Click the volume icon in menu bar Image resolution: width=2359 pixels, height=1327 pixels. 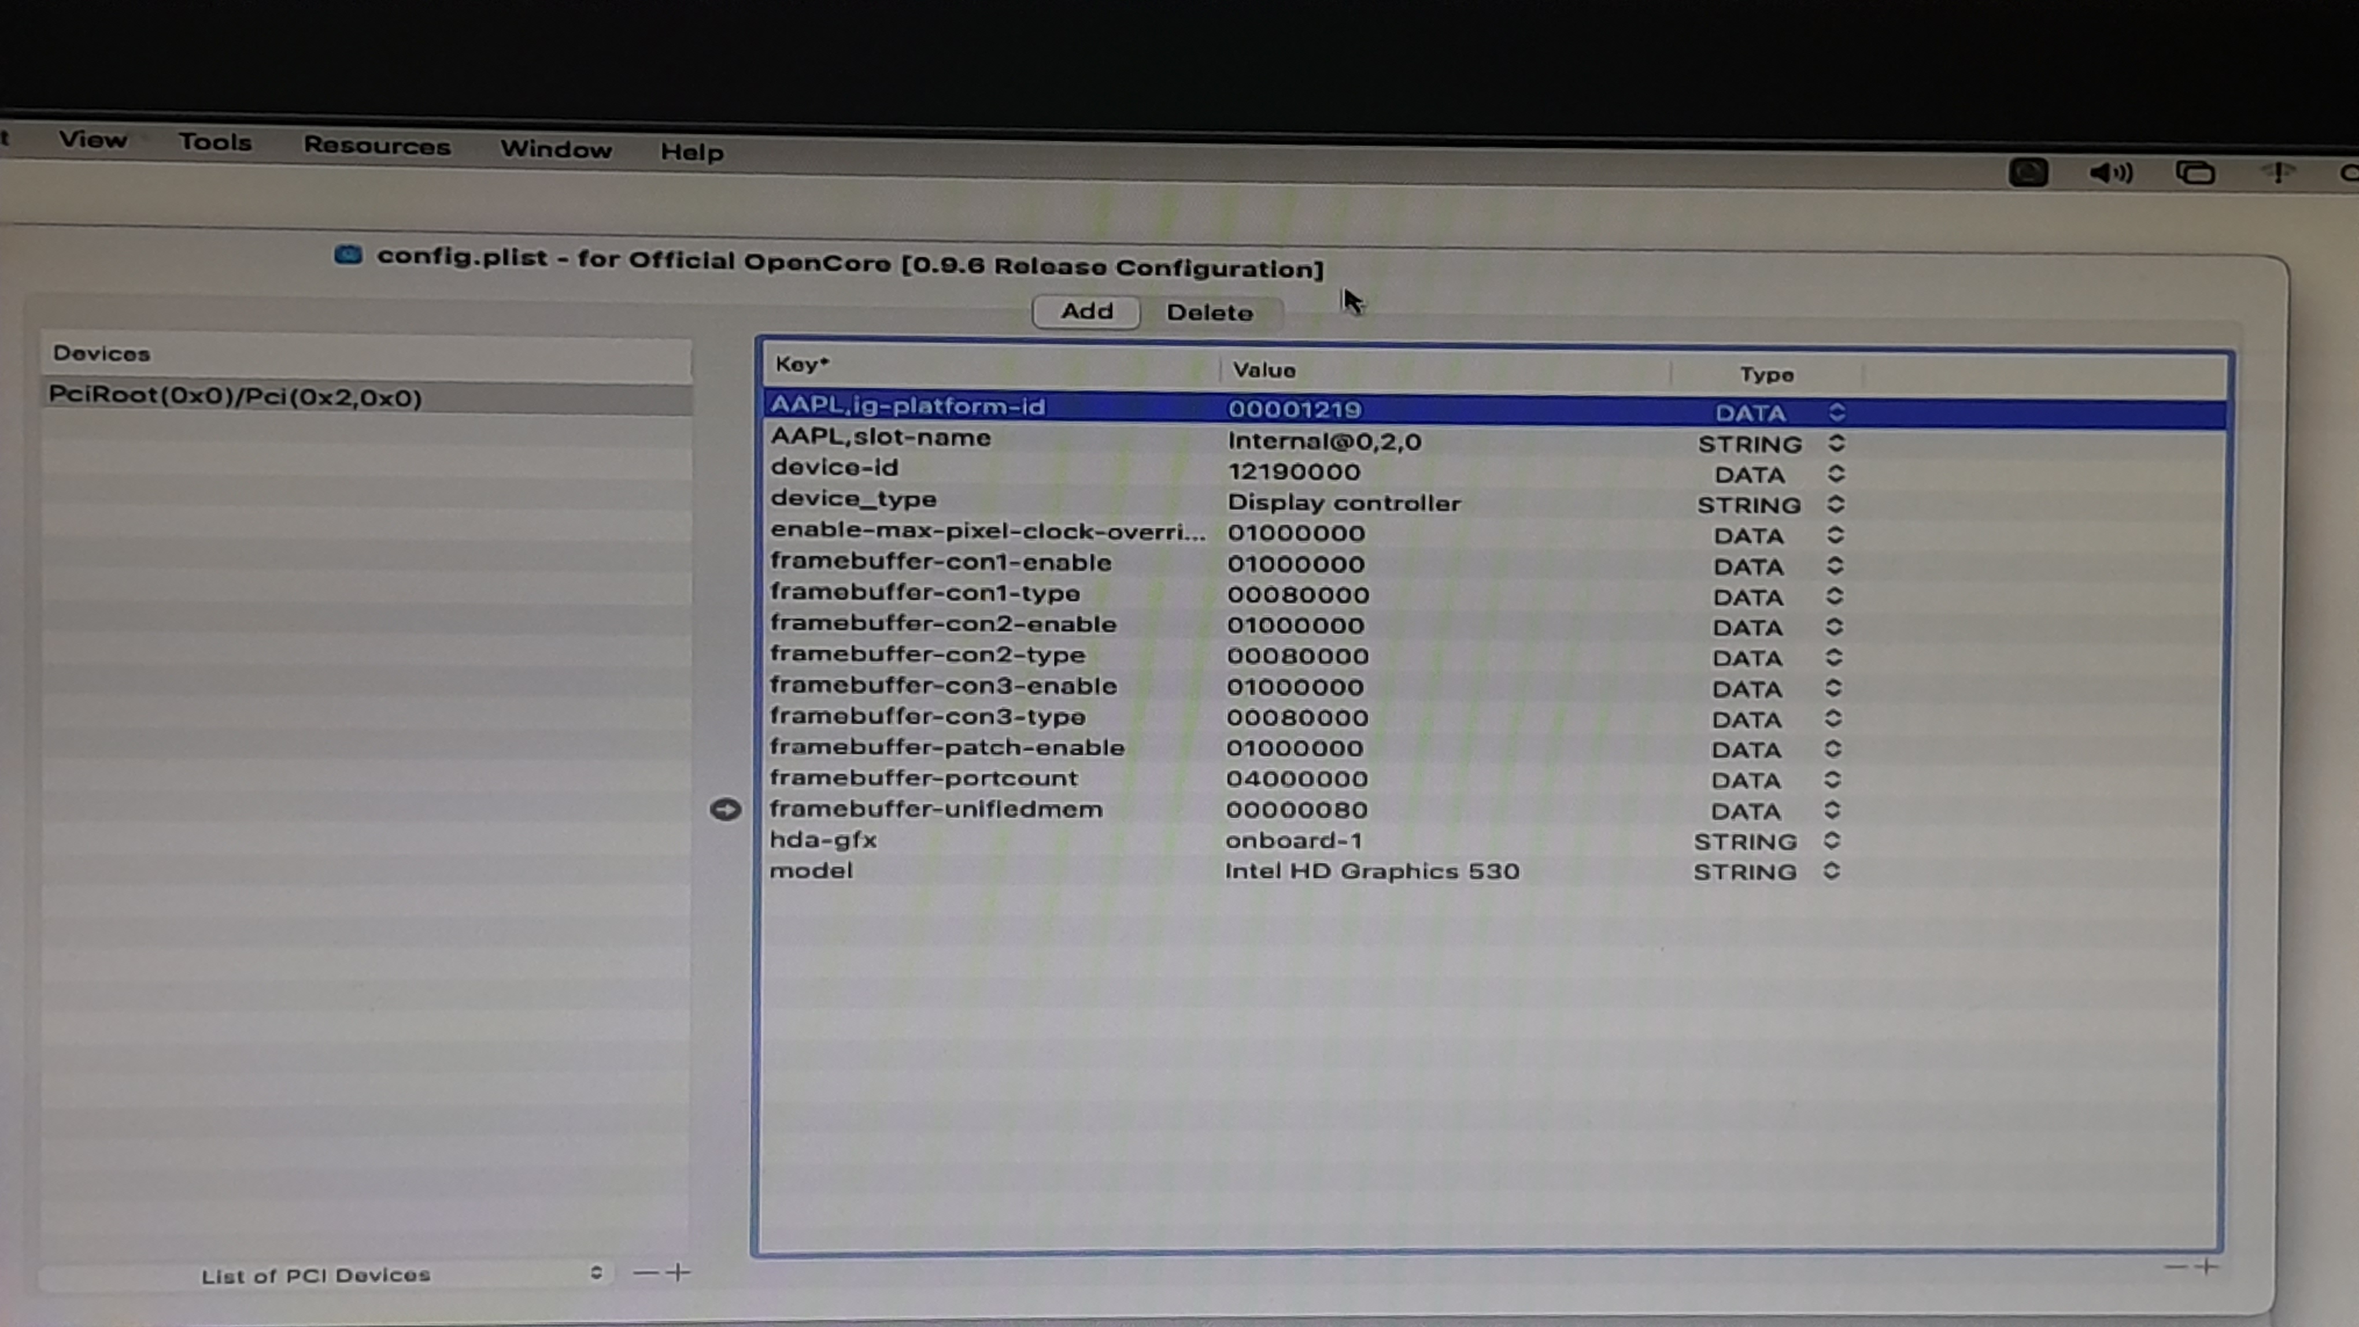[x=2111, y=173]
